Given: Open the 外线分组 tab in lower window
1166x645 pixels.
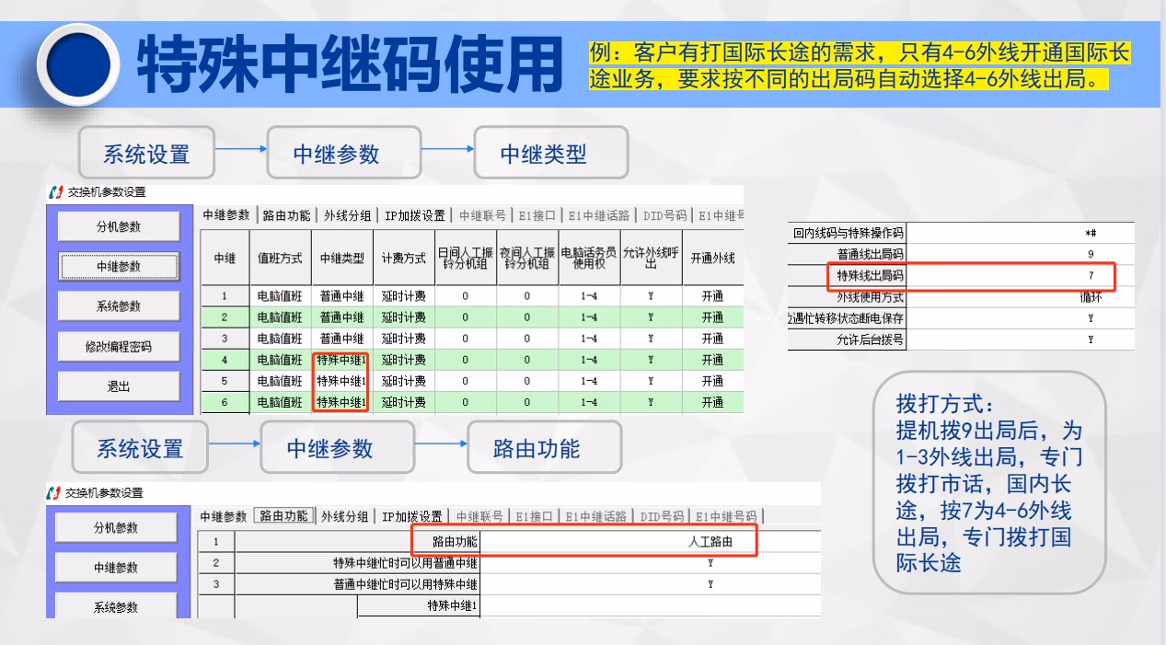Looking at the screenshot, I should 344,516.
